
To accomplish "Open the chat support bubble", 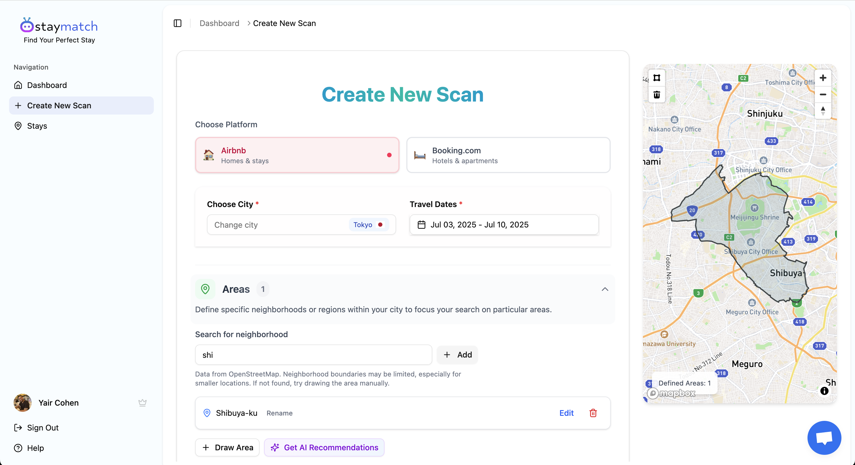I will 824,438.
